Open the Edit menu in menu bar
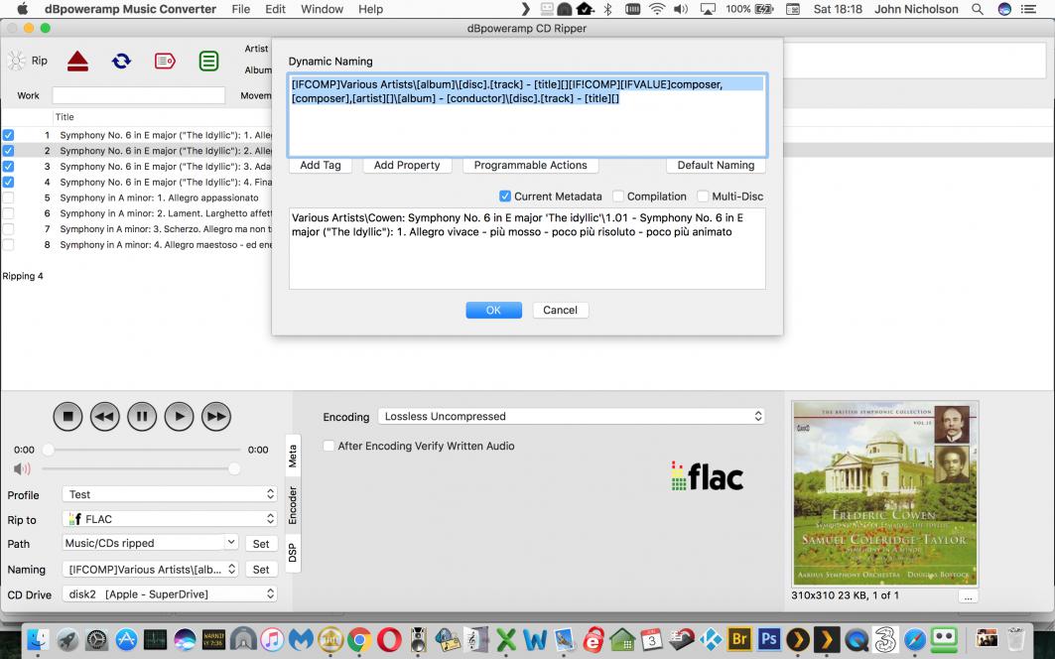The width and height of the screenshot is (1055, 659). (x=275, y=9)
